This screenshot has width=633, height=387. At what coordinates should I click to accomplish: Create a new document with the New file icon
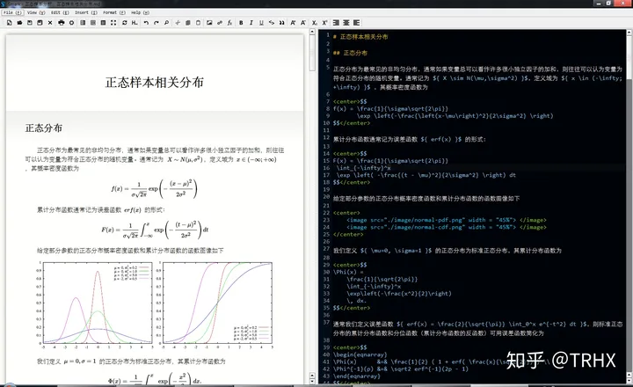(x=10, y=23)
